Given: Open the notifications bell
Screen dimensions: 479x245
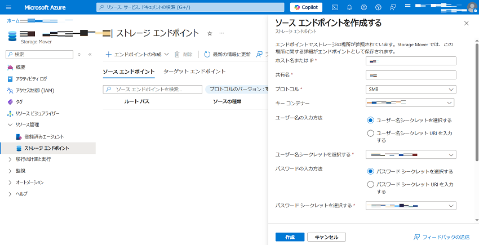Looking at the screenshot, I should [x=349, y=7].
